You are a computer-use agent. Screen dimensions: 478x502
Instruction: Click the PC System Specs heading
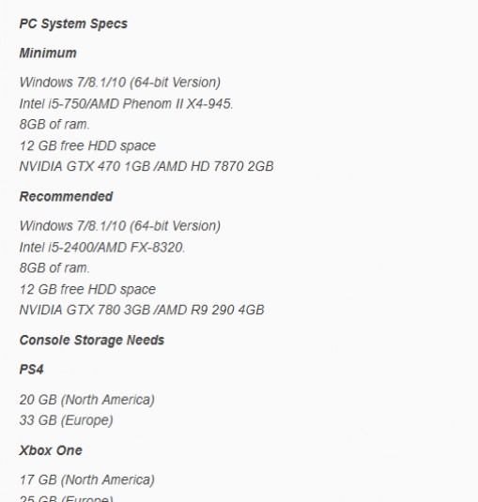[73, 24]
